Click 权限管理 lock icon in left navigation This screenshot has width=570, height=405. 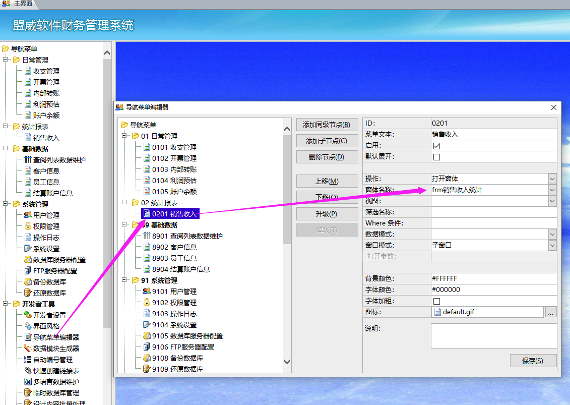point(28,226)
